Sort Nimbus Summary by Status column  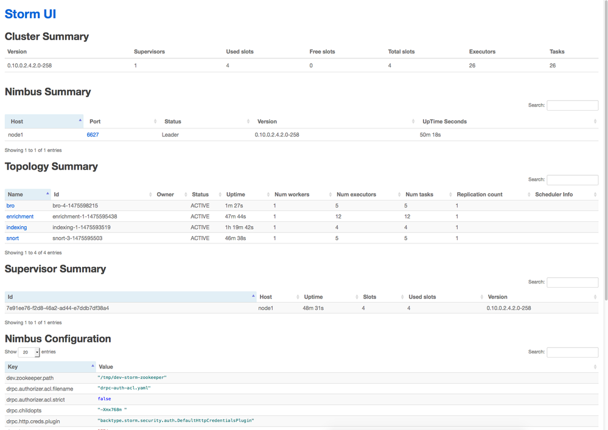pyautogui.click(x=172, y=121)
